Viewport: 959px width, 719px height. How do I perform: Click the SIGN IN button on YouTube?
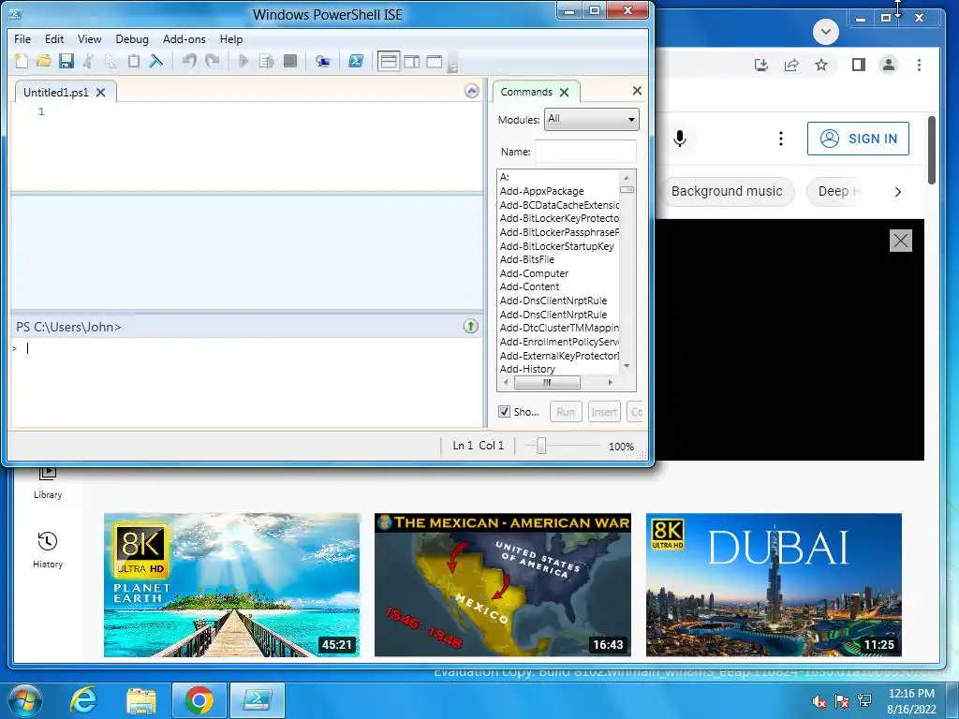point(858,139)
